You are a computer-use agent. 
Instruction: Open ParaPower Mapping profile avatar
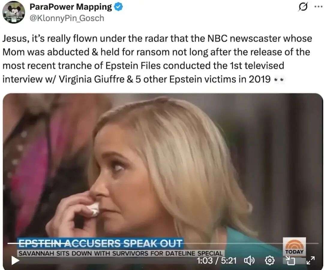pyautogui.click(x=13, y=12)
